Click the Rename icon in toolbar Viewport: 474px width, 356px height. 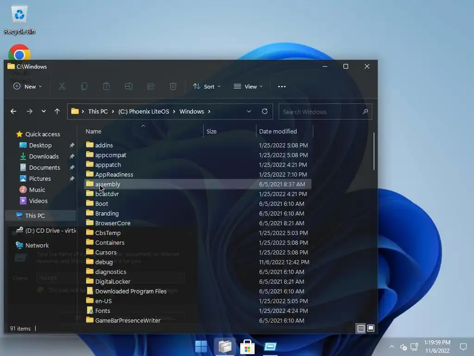point(129,86)
